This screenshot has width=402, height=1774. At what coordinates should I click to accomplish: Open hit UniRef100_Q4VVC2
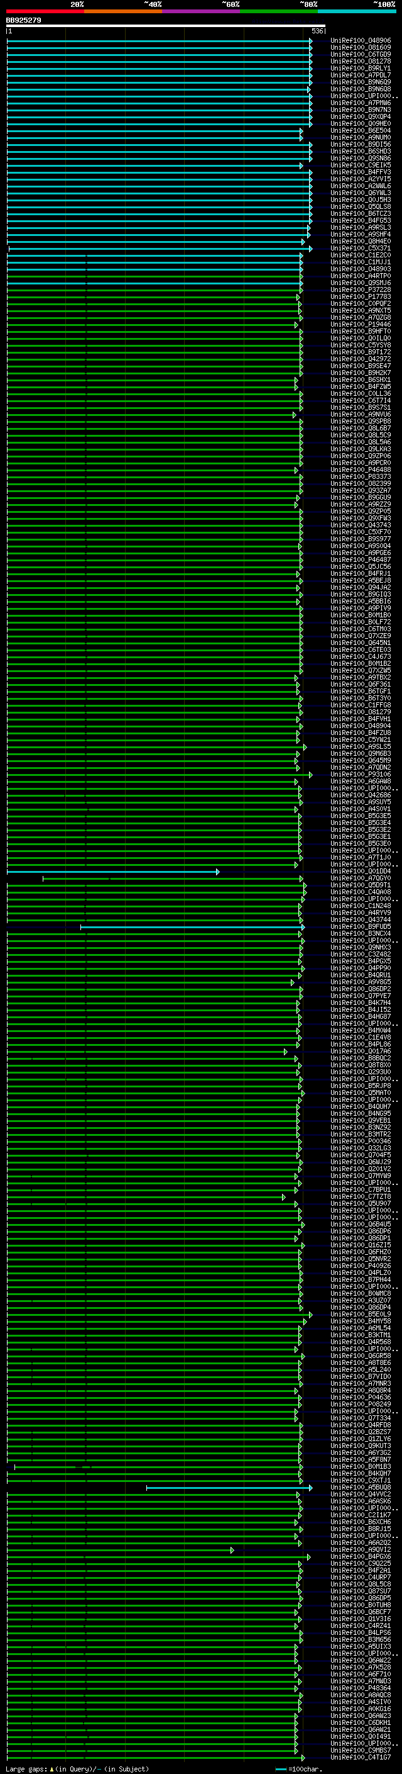361,1495
